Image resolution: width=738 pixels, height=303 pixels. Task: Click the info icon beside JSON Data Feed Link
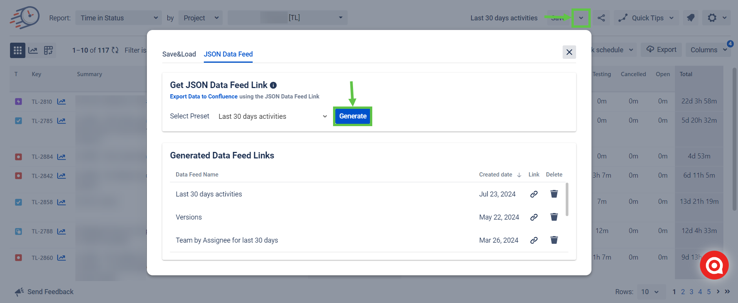point(273,85)
